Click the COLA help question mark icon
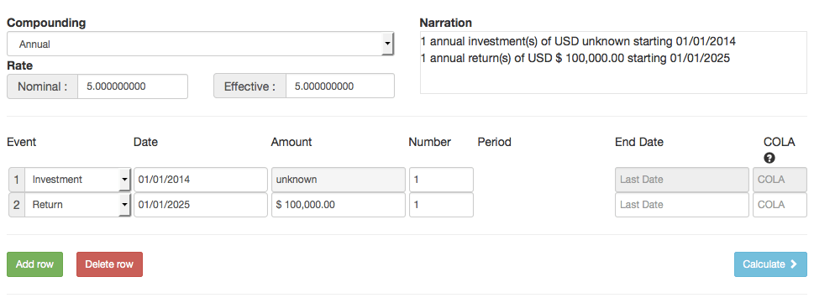This screenshot has width=814, height=303. coord(769,159)
